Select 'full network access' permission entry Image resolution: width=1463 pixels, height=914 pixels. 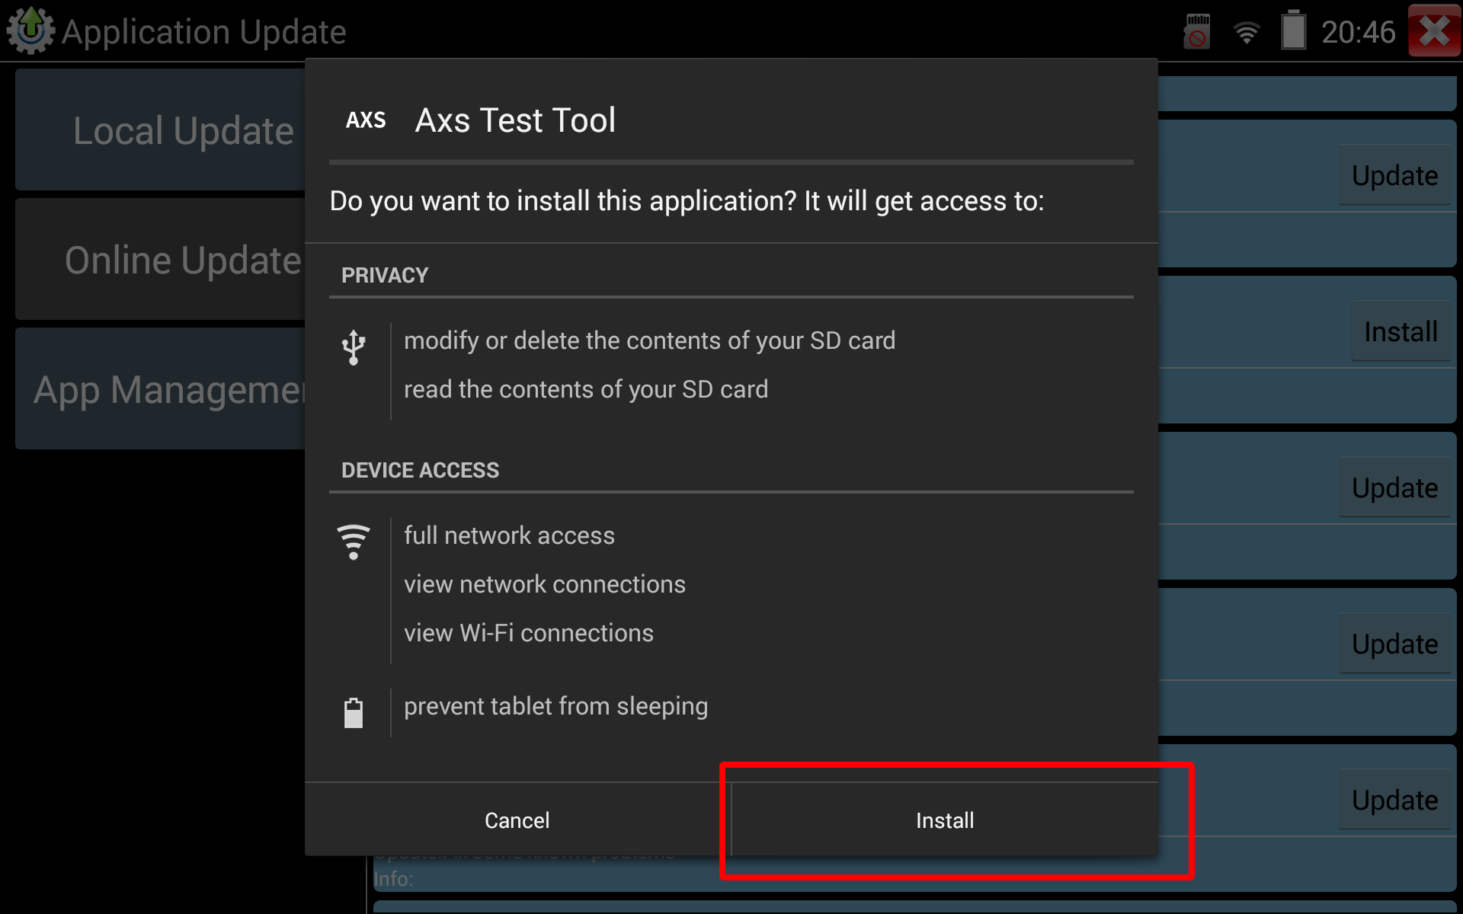(509, 535)
